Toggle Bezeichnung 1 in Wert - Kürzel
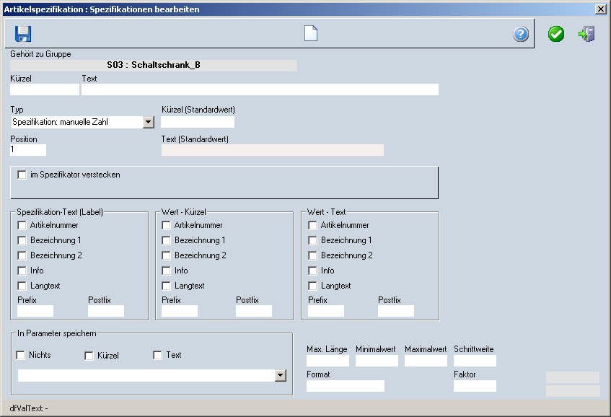The image size is (611, 417). [167, 240]
